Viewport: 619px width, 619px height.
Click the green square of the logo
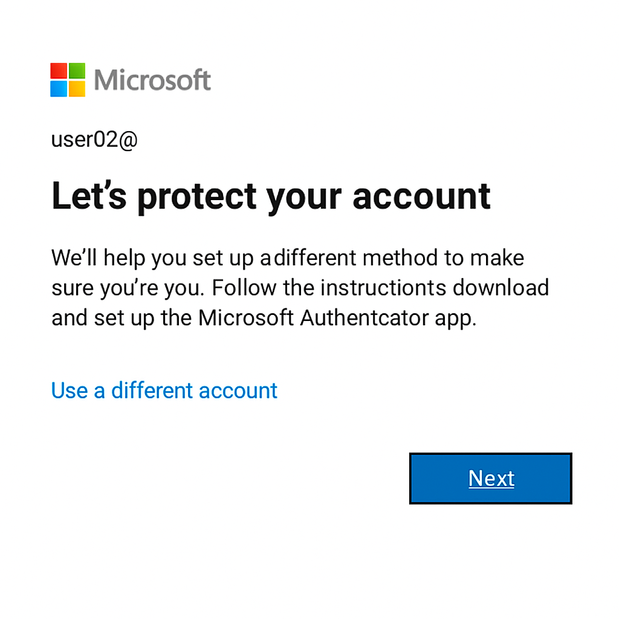pyautogui.click(x=77, y=71)
